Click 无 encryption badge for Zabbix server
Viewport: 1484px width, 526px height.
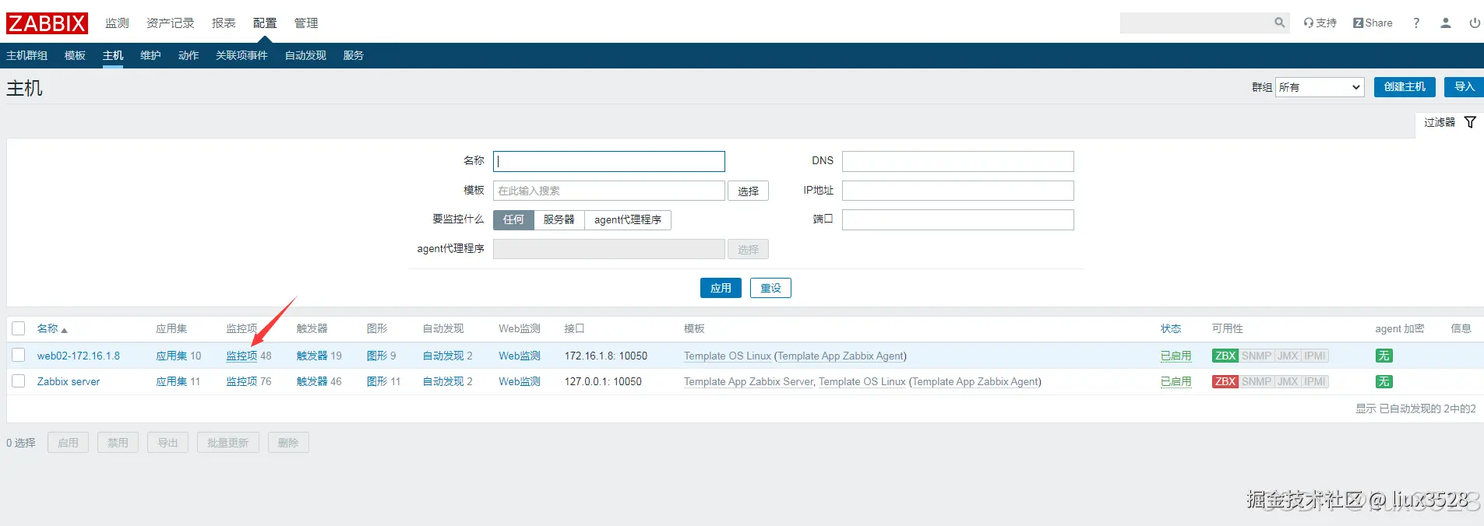[1384, 381]
